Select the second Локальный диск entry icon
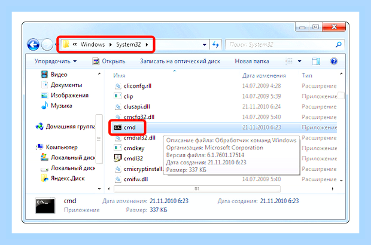 click(x=44, y=169)
